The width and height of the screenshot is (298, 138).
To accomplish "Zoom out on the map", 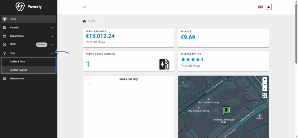I will pyautogui.click(x=265, y=84).
